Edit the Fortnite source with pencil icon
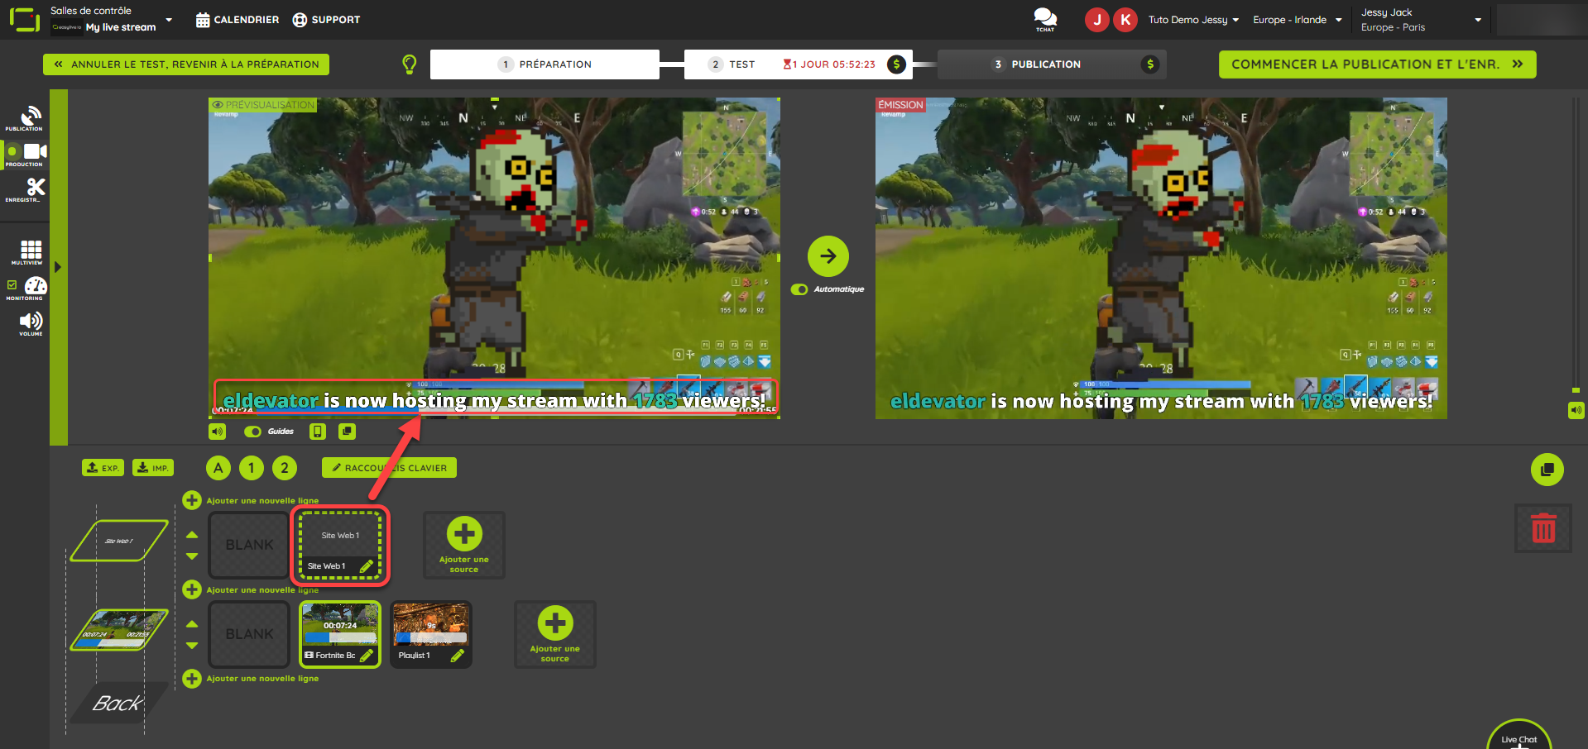The width and height of the screenshot is (1588, 749). [367, 656]
